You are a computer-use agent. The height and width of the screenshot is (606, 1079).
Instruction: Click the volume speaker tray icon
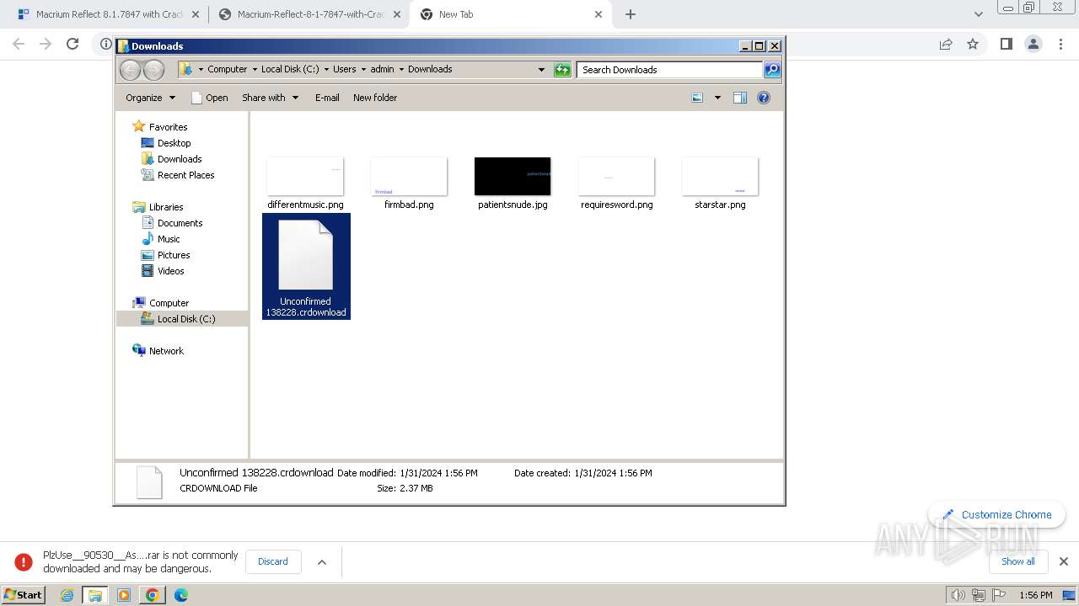[958, 595]
